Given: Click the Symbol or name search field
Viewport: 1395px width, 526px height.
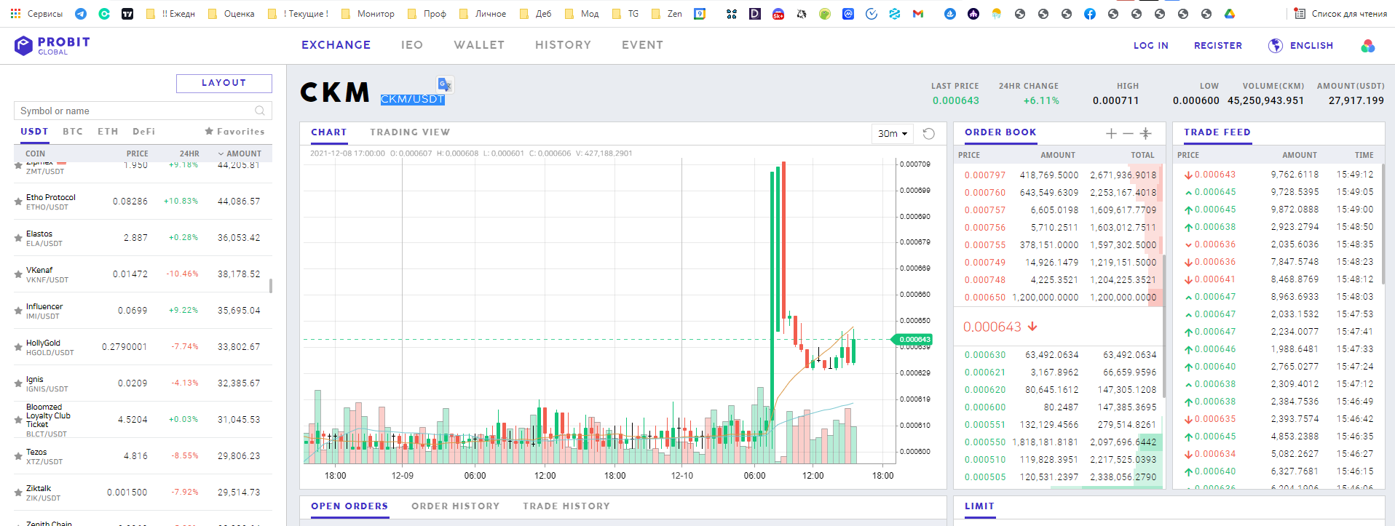Looking at the screenshot, I should (143, 111).
